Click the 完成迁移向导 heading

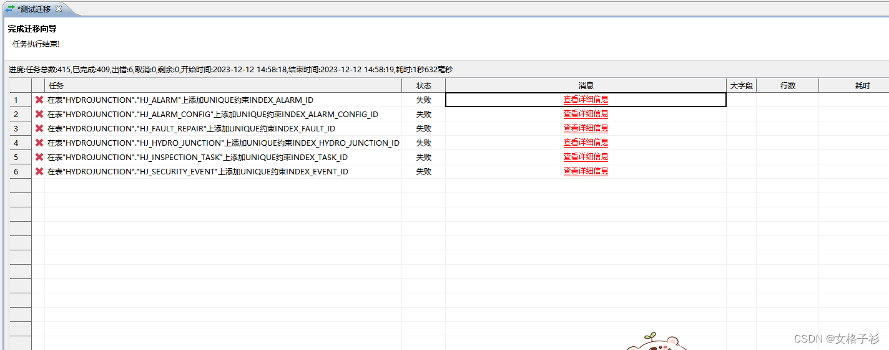[x=32, y=29]
